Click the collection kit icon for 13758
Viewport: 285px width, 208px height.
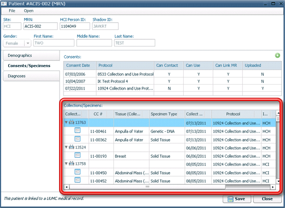click(x=72, y=163)
